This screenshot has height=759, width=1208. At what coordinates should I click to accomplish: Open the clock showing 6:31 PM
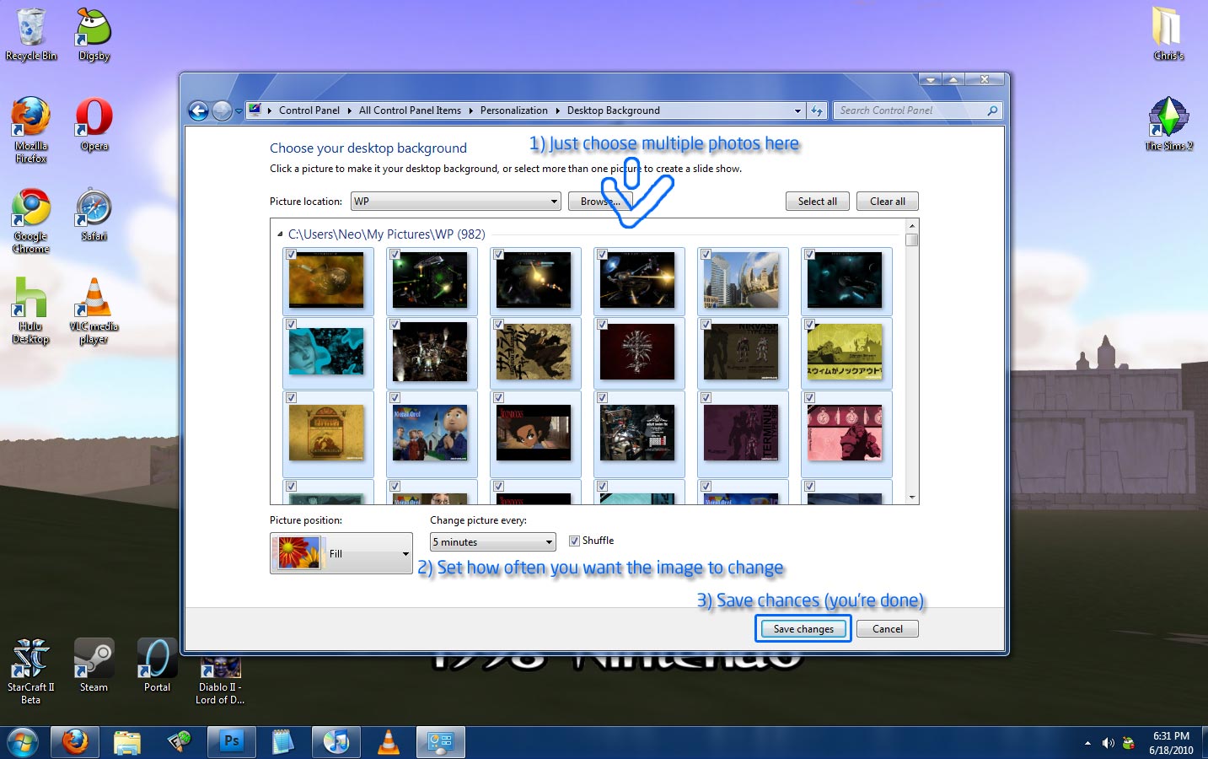point(1171,743)
